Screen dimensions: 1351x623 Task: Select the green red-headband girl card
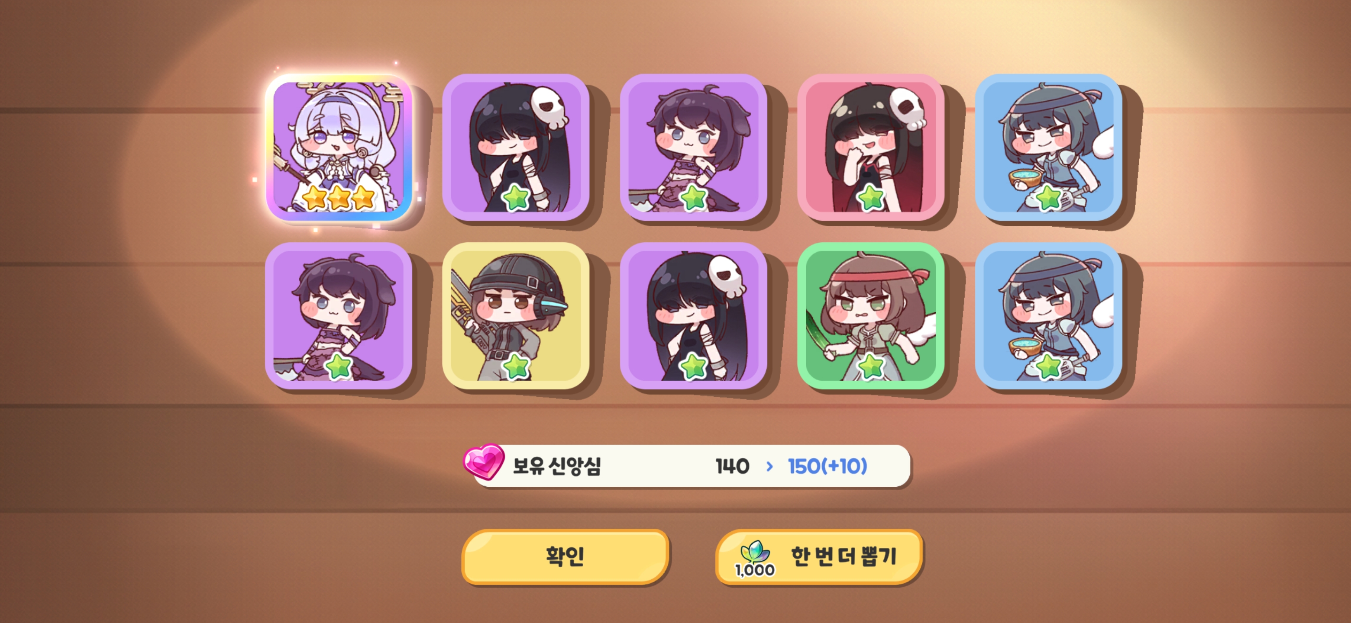871,316
